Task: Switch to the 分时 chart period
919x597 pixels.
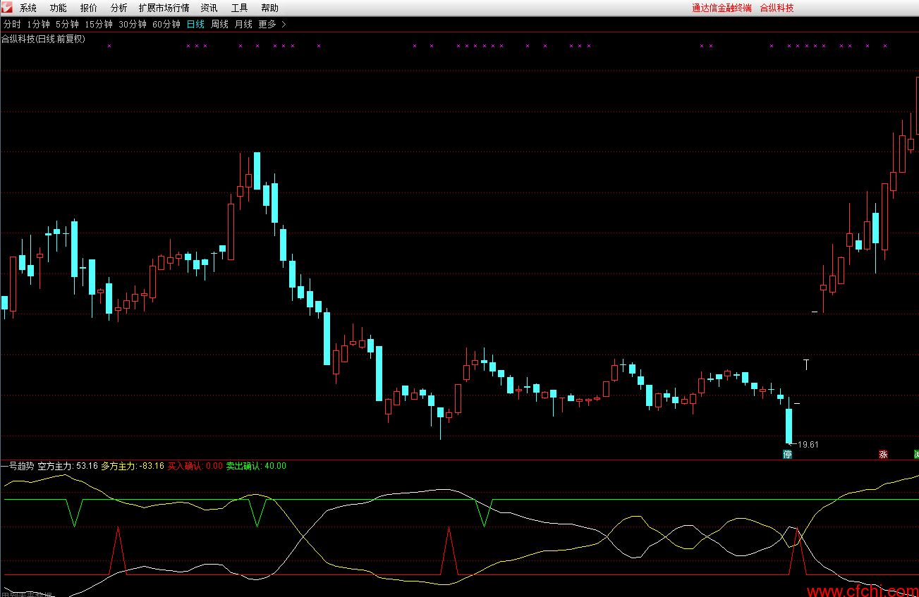Action: click(x=12, y=24)
